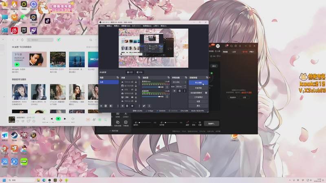Pop out the Controls dock via float icon

(207, 78)
